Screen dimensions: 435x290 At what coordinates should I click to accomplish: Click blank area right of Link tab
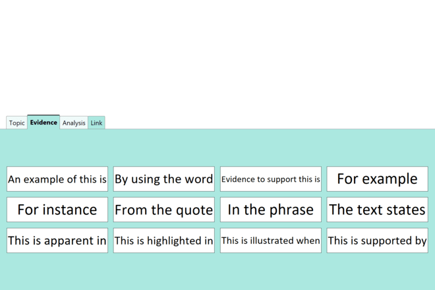[264, 122]
